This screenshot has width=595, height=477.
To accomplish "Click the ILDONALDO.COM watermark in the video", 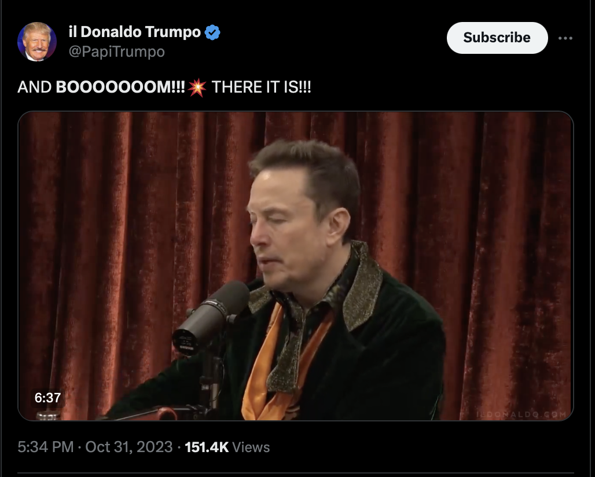I will point(521,414).
